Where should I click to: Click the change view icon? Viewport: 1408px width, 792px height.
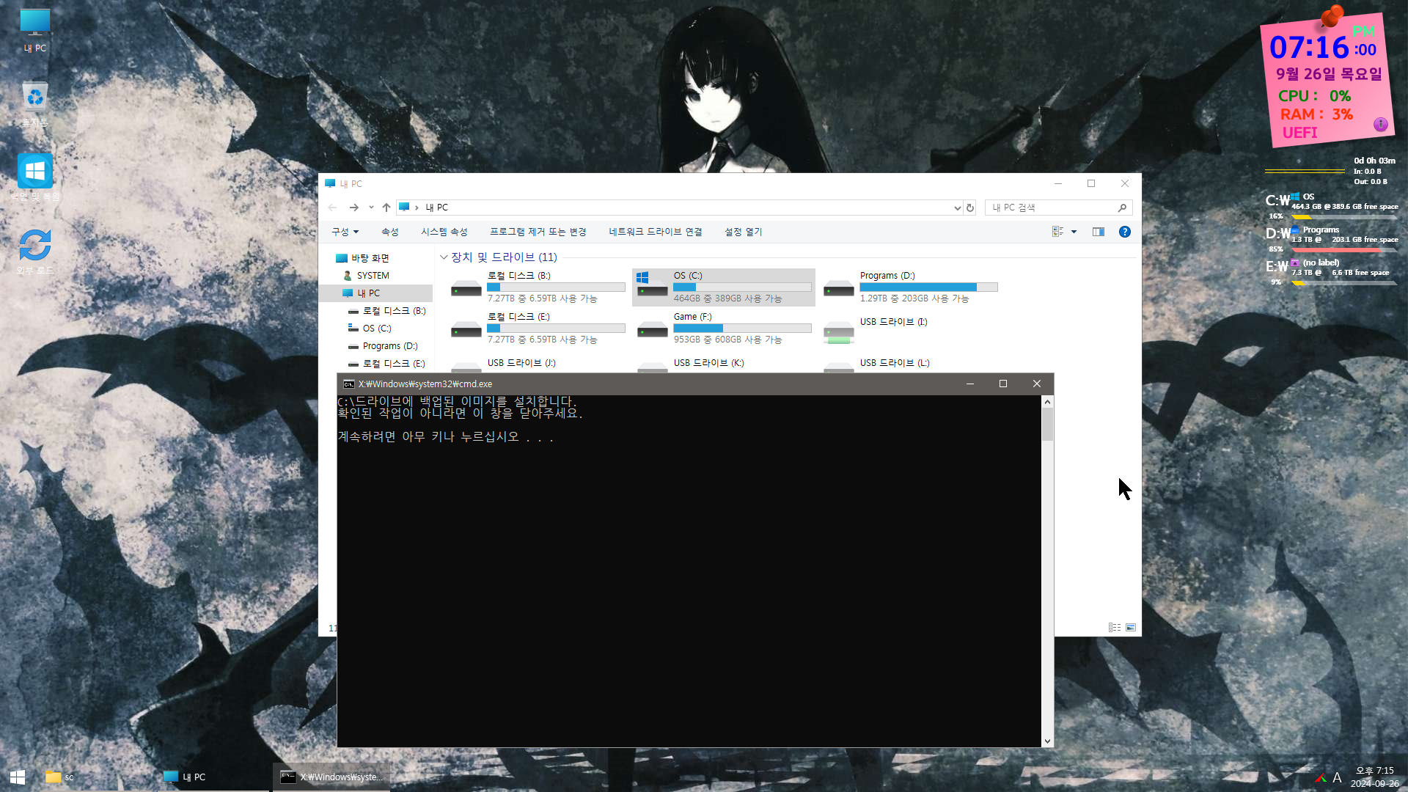pyautogui.click(x=1057, y=232)
